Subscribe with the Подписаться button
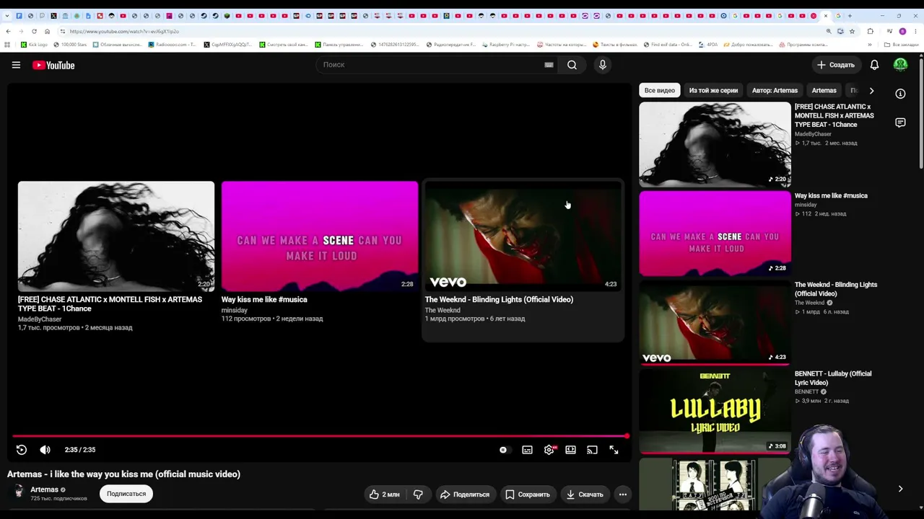The image size is (924, 519). pyautogui.click(x=126, y=494)
